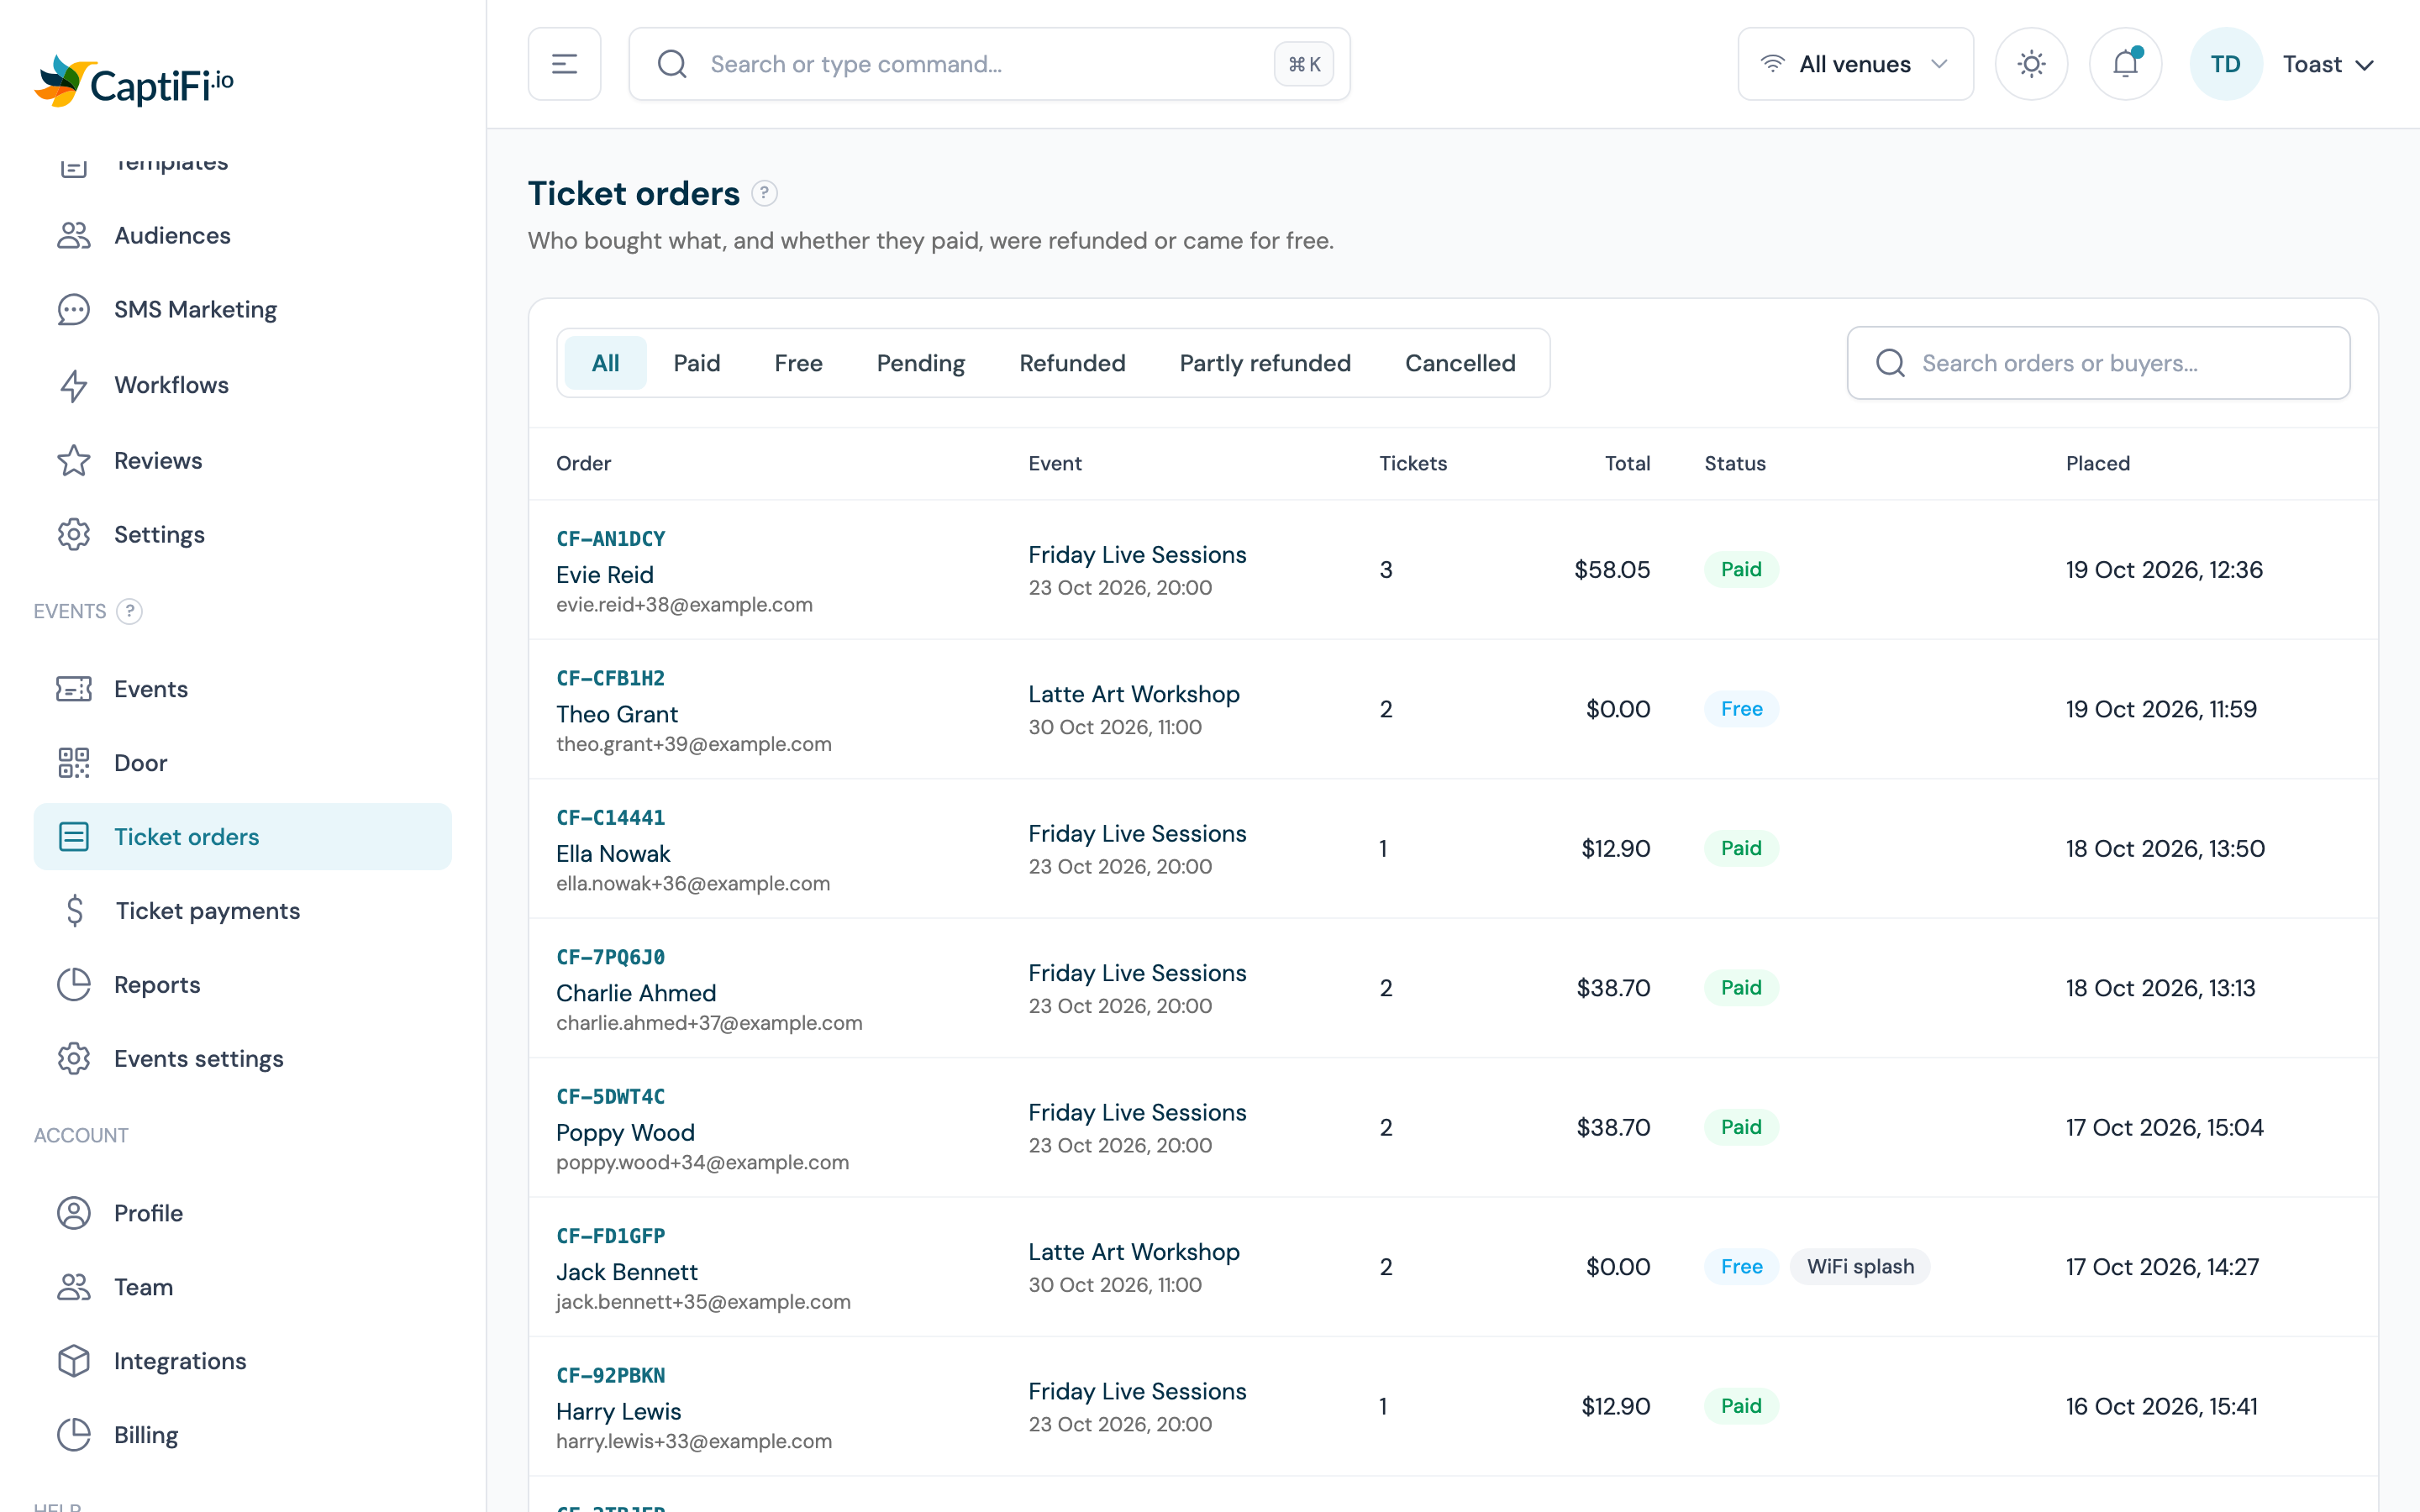Select the All filter tab
This screenshot has width=2420, height=1512.
(x=605, y=363)
